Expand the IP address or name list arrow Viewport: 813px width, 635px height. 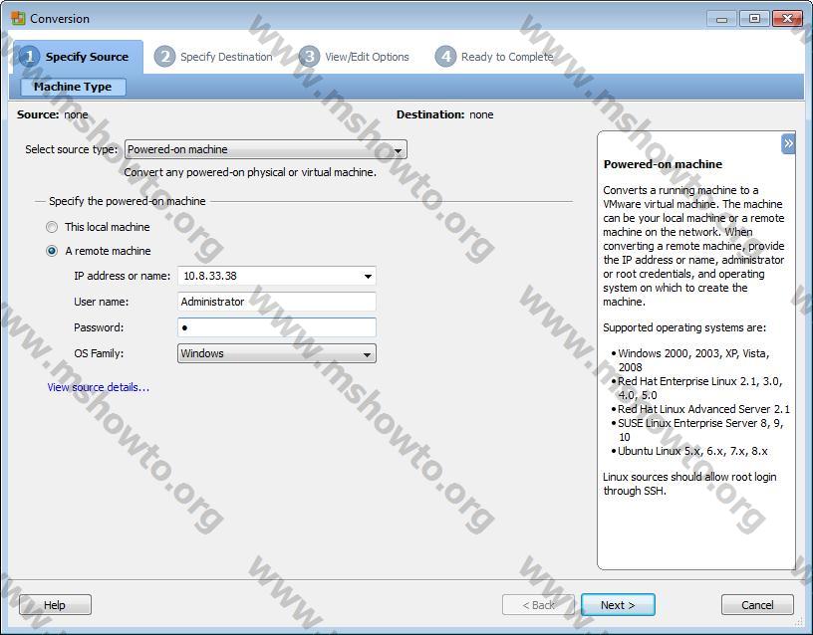point(368,276)
